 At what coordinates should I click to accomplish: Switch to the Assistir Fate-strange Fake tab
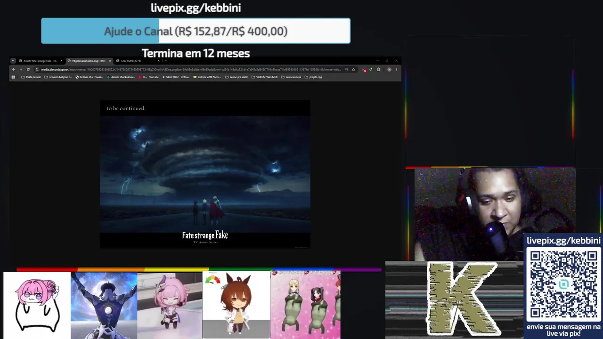click(x=41, y=61)
